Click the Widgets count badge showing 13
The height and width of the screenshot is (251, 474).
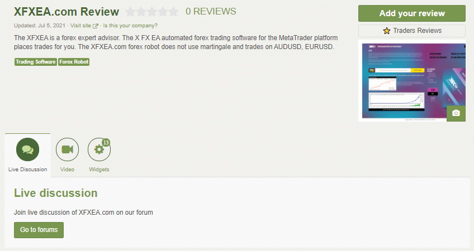point(106,142)
